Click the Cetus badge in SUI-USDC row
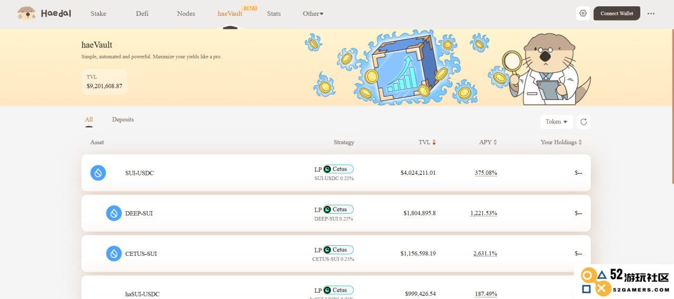674x299 pixels. coord(338,169)
